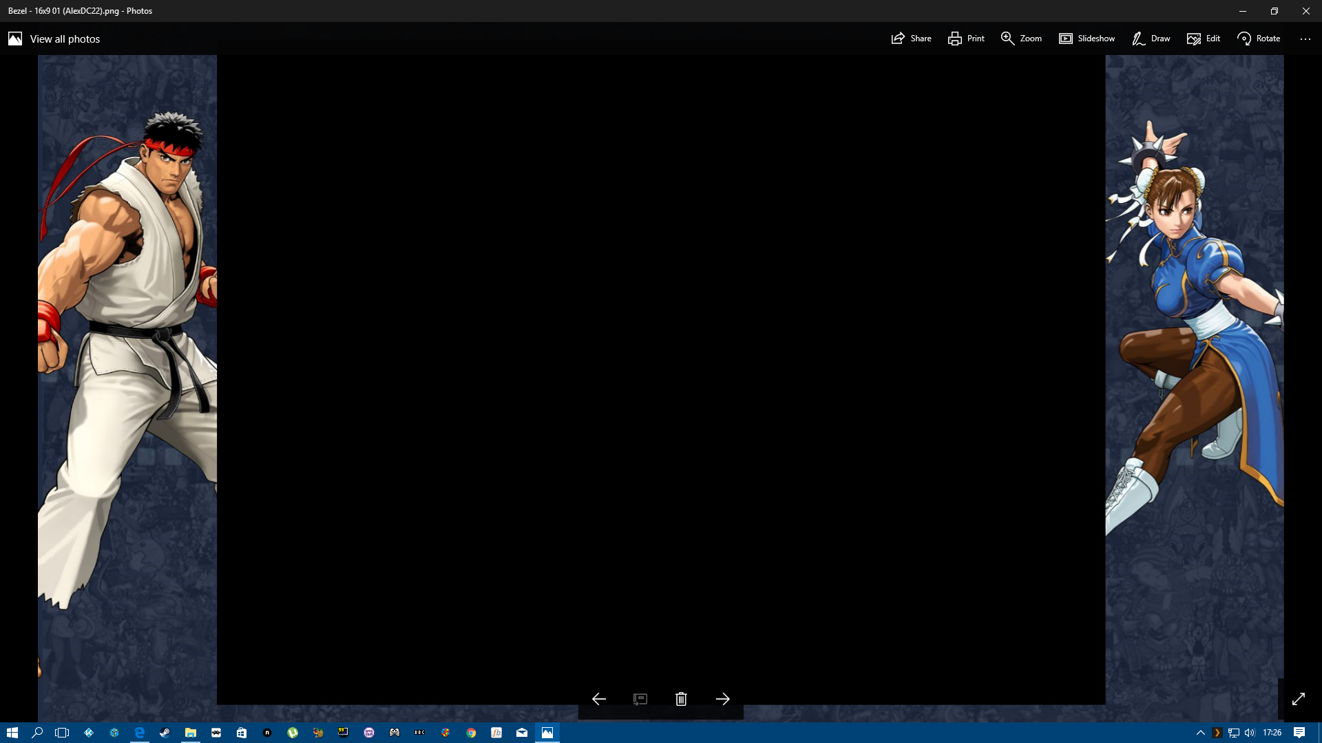The image size is (1322, 743).
Task: Open File Explorer from taskbar
Action: 191,733
